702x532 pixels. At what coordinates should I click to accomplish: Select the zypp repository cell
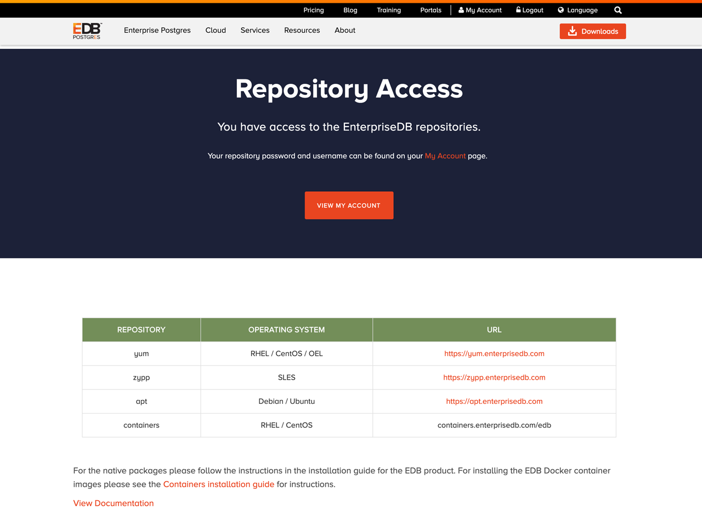[x=141, y=377]
